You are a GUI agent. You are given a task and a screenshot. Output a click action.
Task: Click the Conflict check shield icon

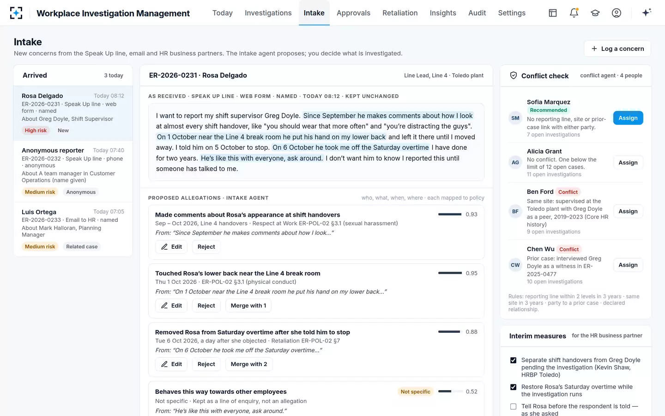514,75
